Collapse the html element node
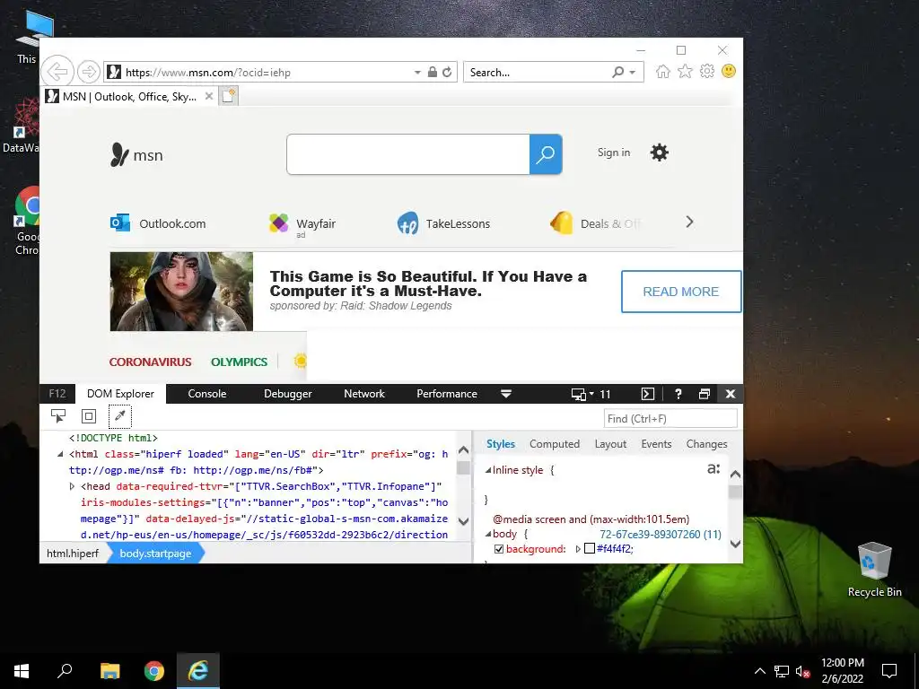Viewport: 919px width, 689px height. [x=60, y=454]
